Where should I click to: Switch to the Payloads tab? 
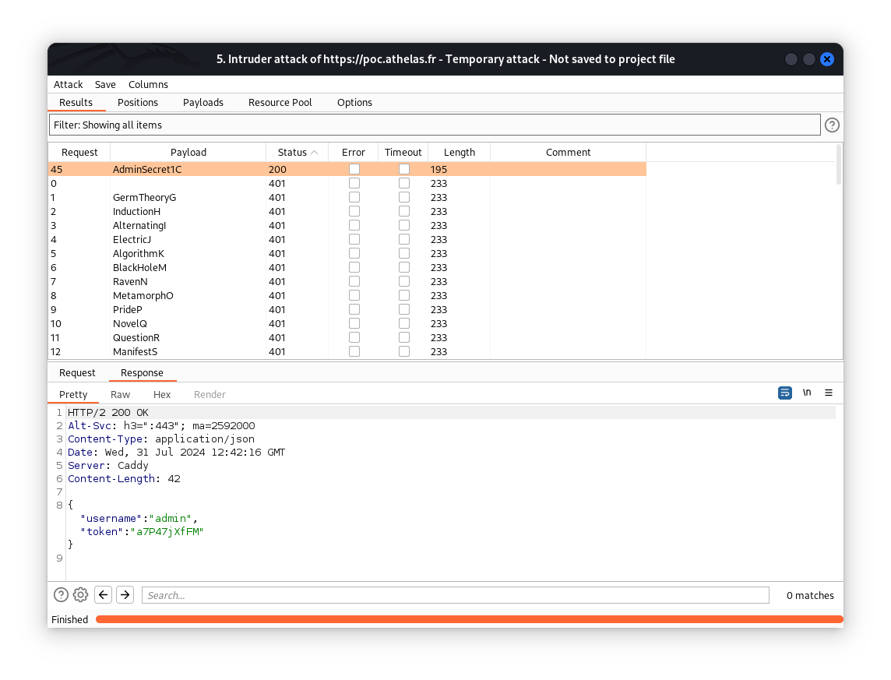tap(202, 103)
